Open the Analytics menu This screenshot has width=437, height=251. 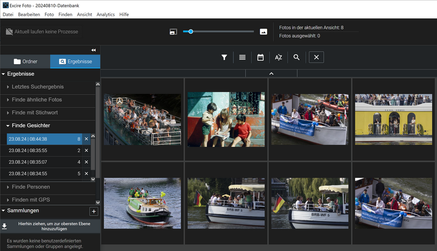105,15
